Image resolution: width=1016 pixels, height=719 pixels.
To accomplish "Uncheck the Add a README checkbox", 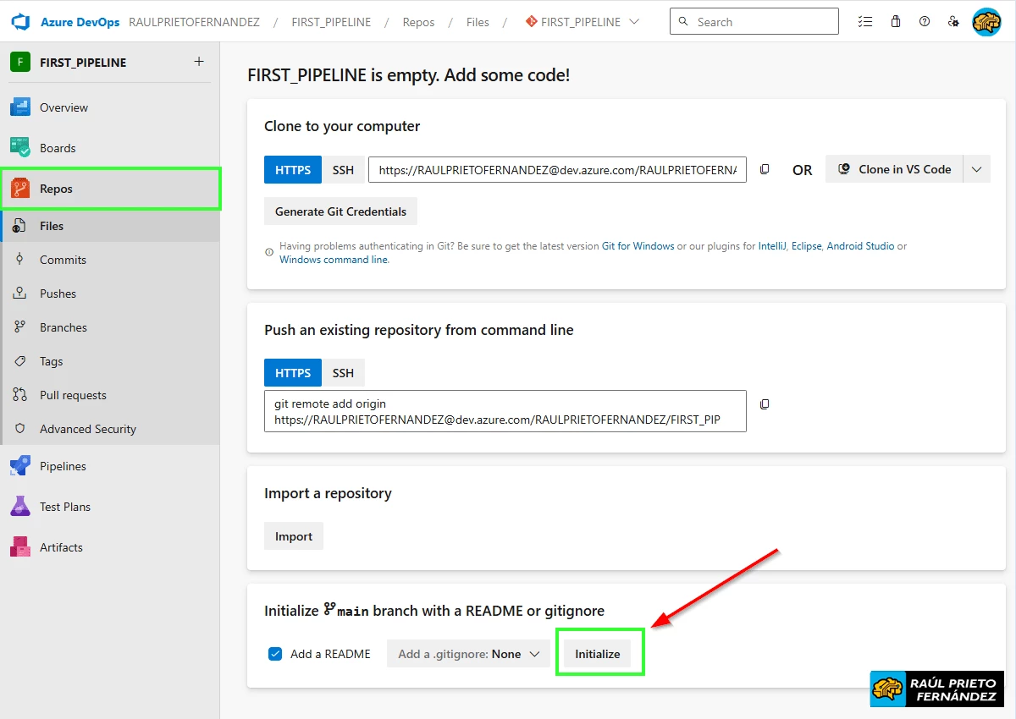I will 275,653.
